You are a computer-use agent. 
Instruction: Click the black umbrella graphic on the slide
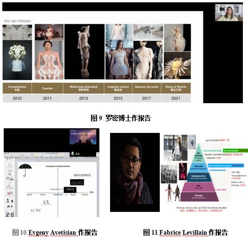[x=25, y=170]
